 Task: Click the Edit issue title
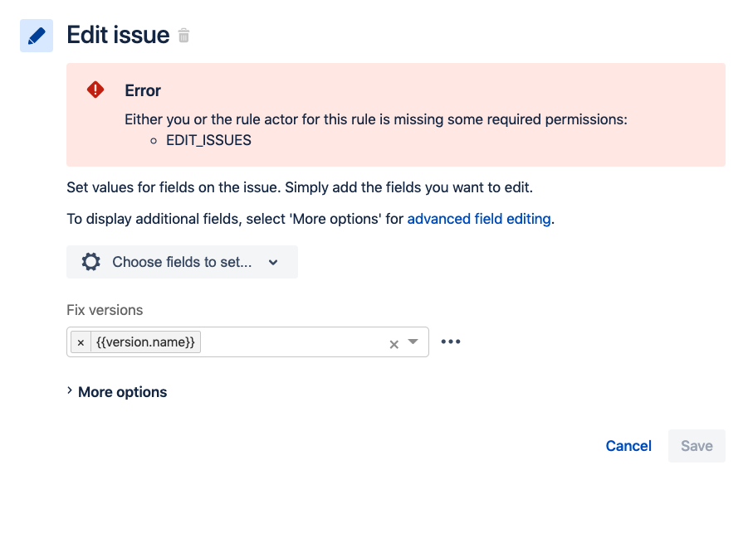coord(118,35)
